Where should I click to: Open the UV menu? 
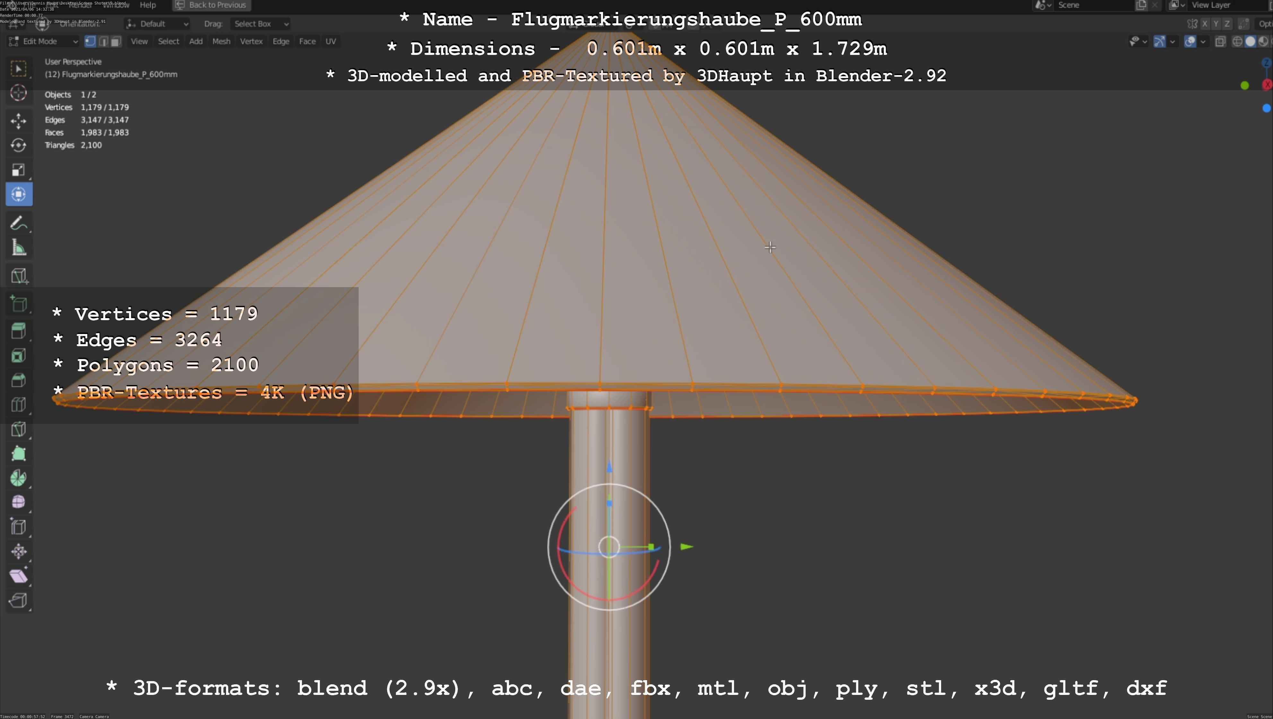pyautogui.click(x=331, y=41)
